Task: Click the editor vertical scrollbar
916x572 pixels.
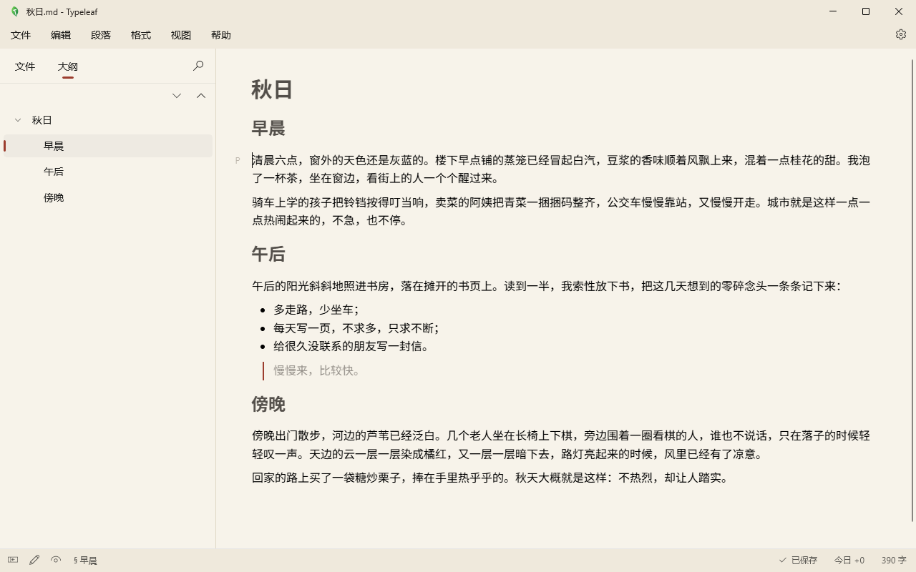Action: click(912, 290)
